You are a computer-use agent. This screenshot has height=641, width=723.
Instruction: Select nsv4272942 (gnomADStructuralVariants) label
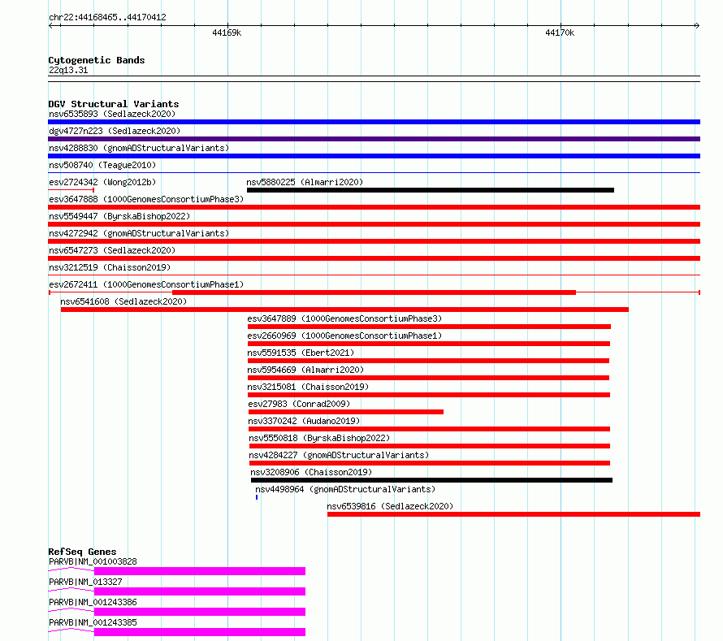139,233
